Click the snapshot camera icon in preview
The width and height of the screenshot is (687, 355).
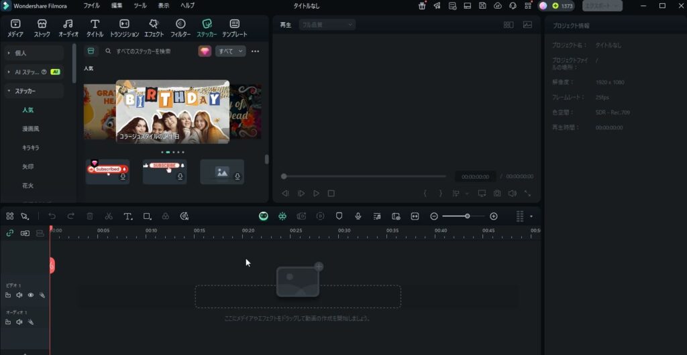click(497, 193)
